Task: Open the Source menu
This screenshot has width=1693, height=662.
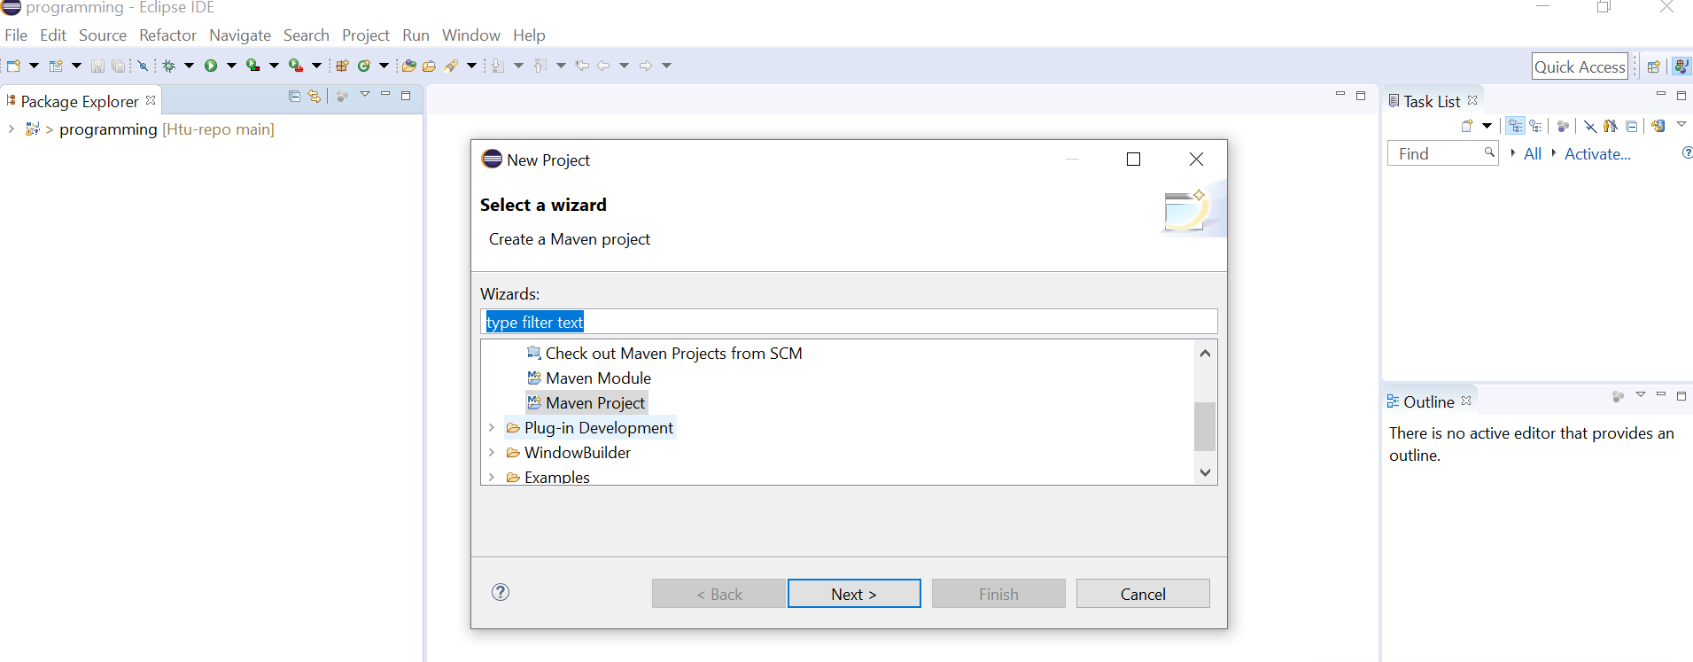Action: click(103, 35)
